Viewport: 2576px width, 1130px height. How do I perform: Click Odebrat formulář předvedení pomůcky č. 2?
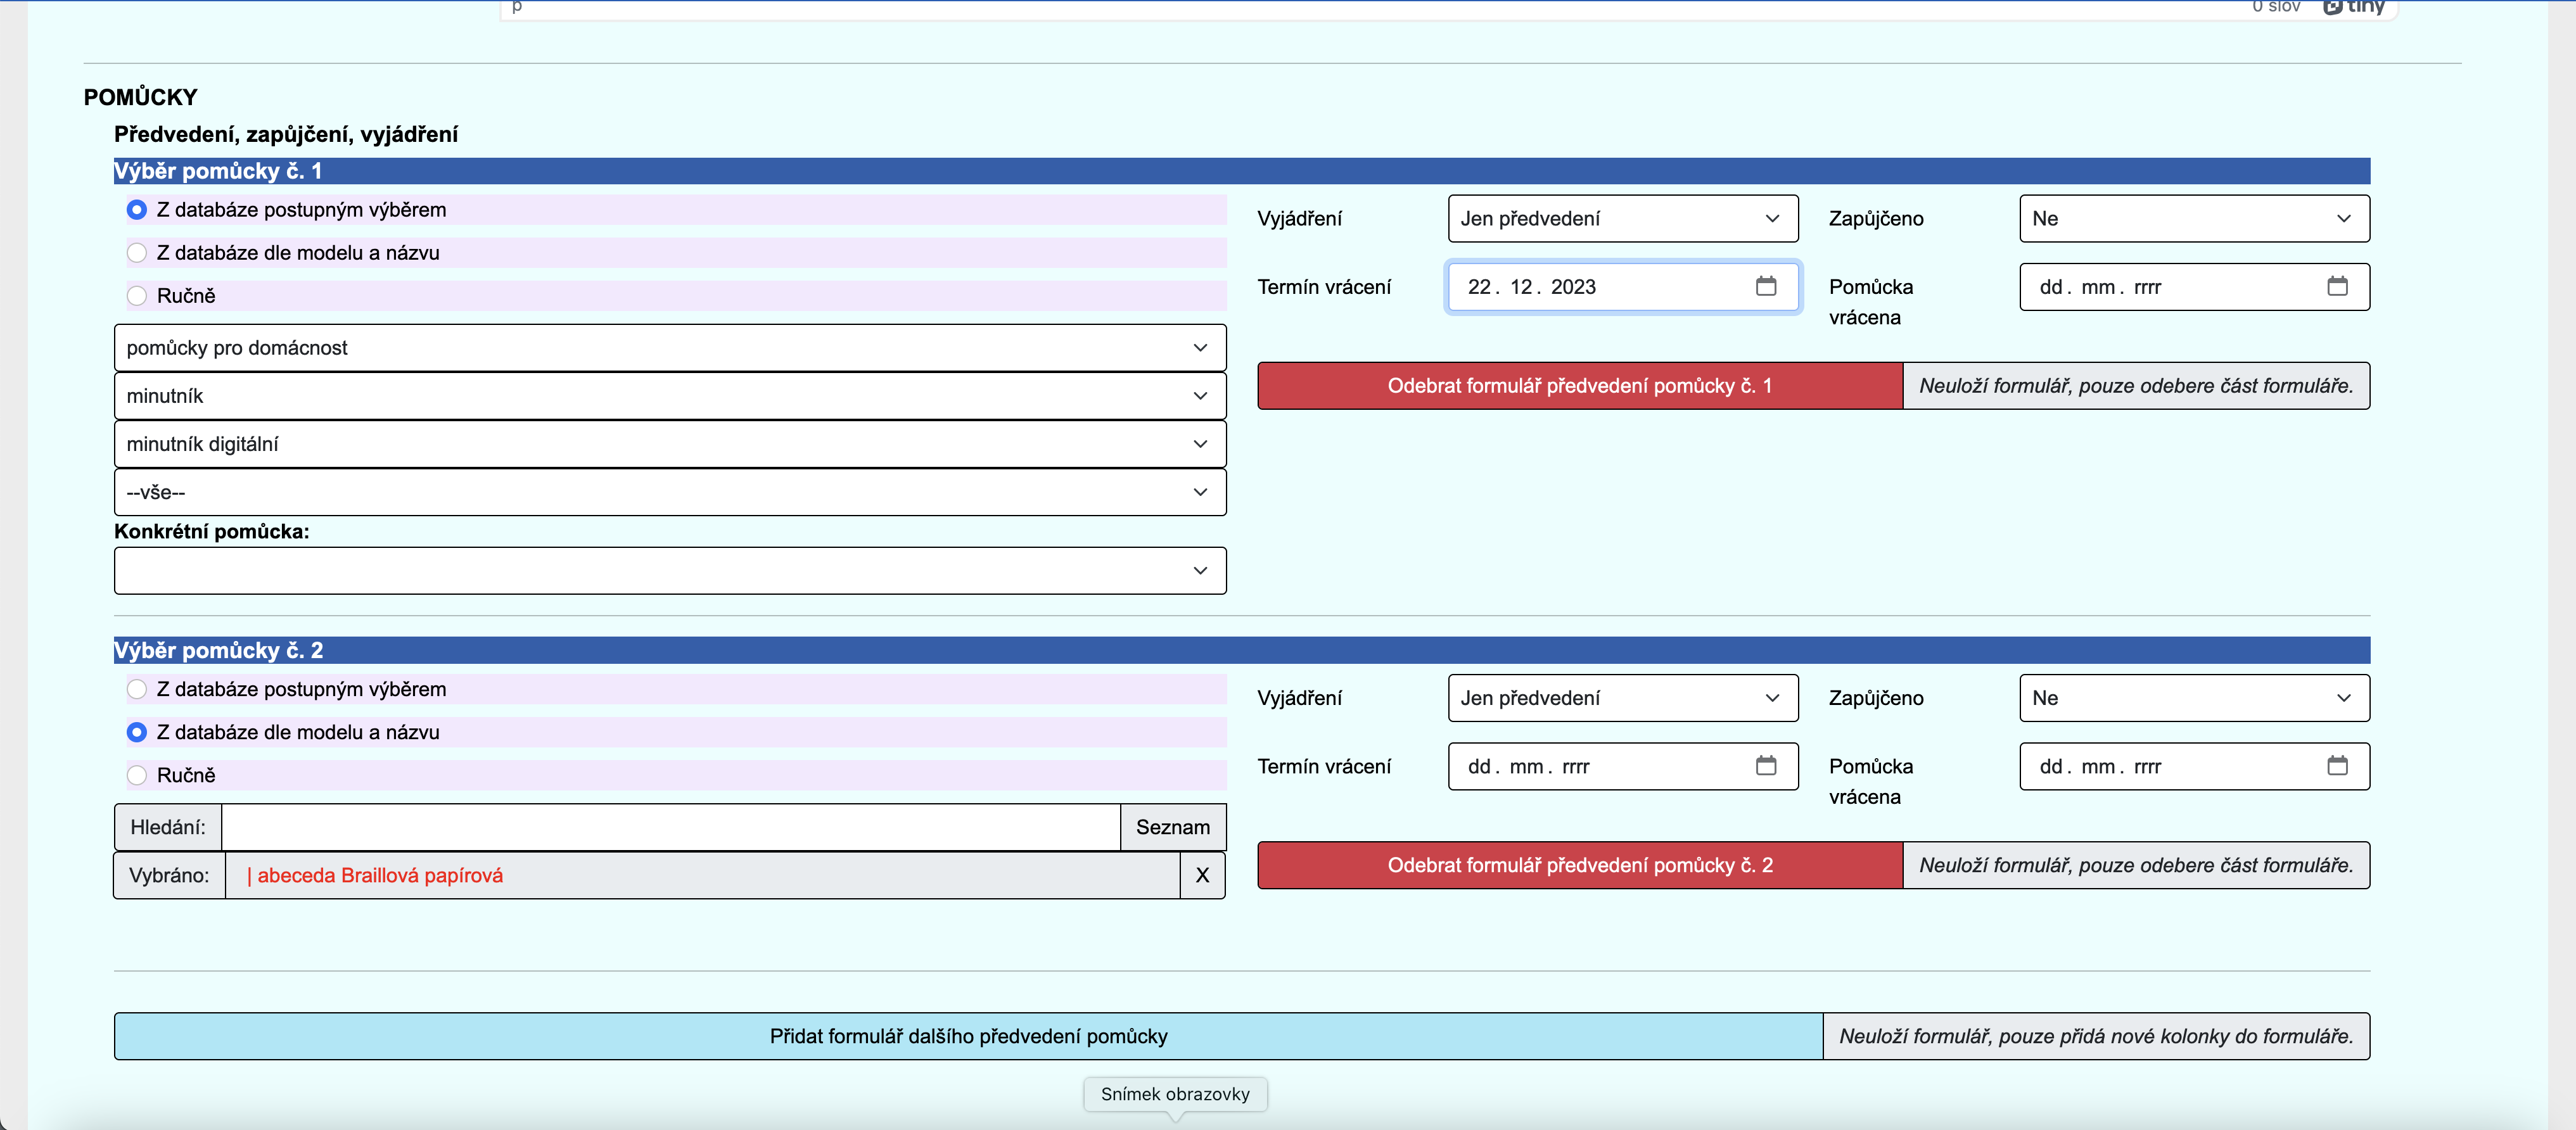[x=1579, y=865]
